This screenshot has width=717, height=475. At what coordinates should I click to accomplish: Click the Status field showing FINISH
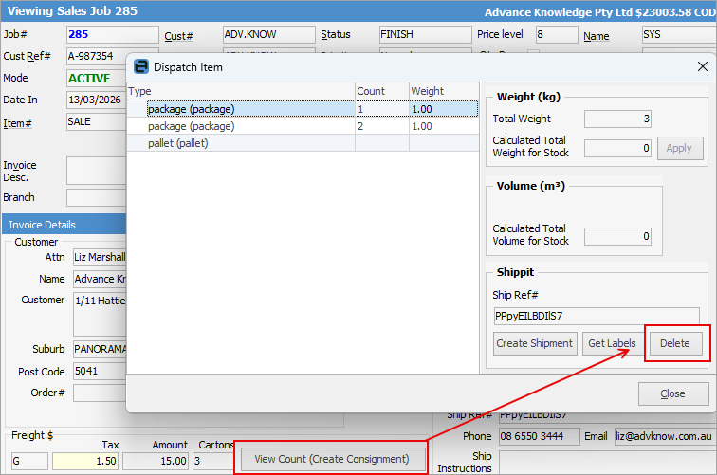425,34
